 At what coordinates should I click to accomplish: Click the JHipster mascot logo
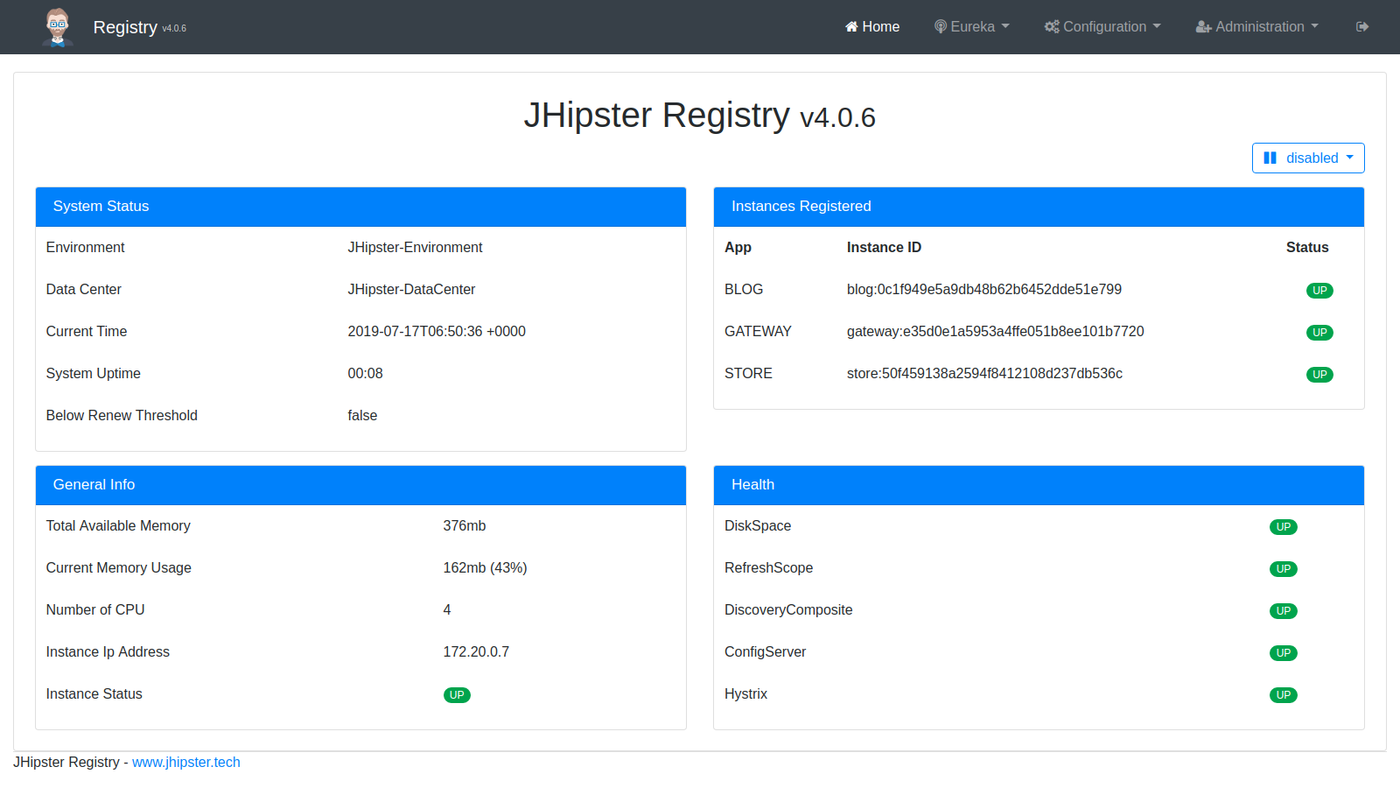pos(58,27)
